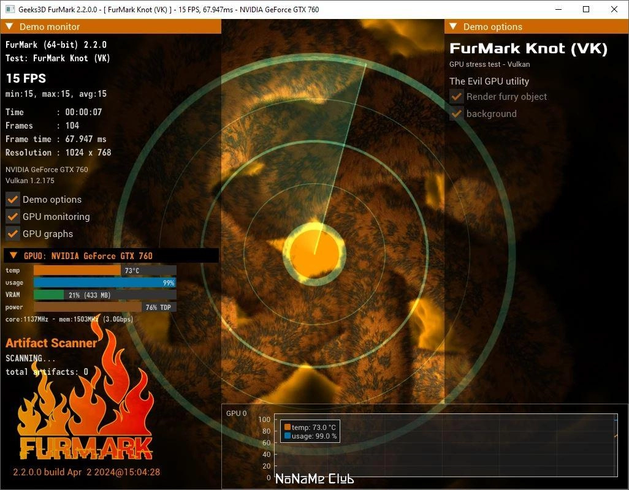Click the 'Vulkan 1.2.175' text
The image size is (629, 490).
click(30, 181)
